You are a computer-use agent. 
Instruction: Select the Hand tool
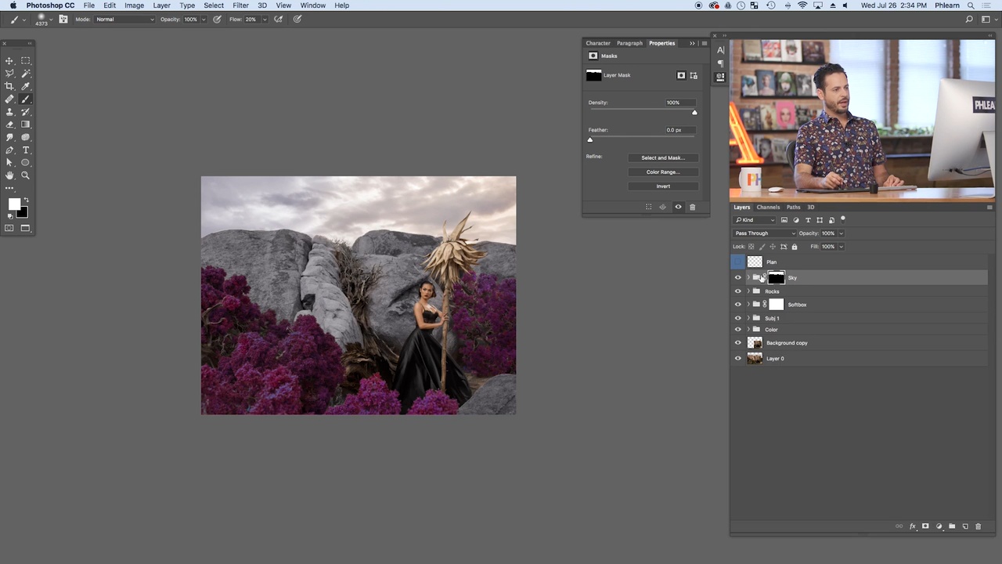coord(9,175)
